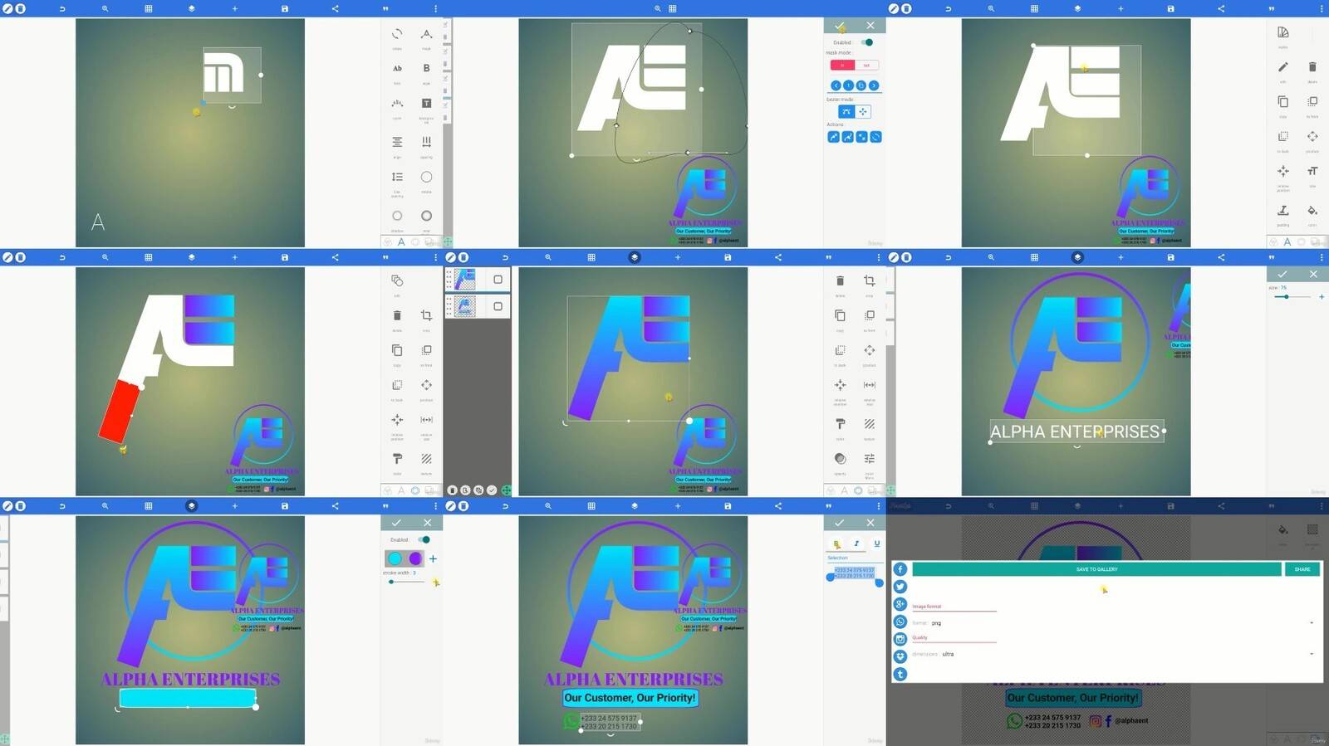Click undo above the white 'm' logo canvas
The height and width of the screenshot is (746, 1329).
tap(62, 8)
